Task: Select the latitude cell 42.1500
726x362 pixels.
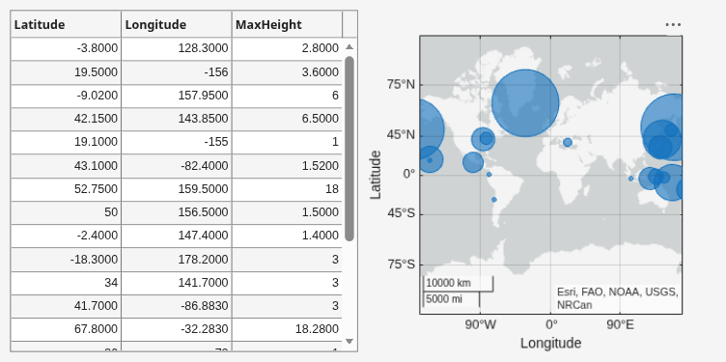Action: (66, 119)
